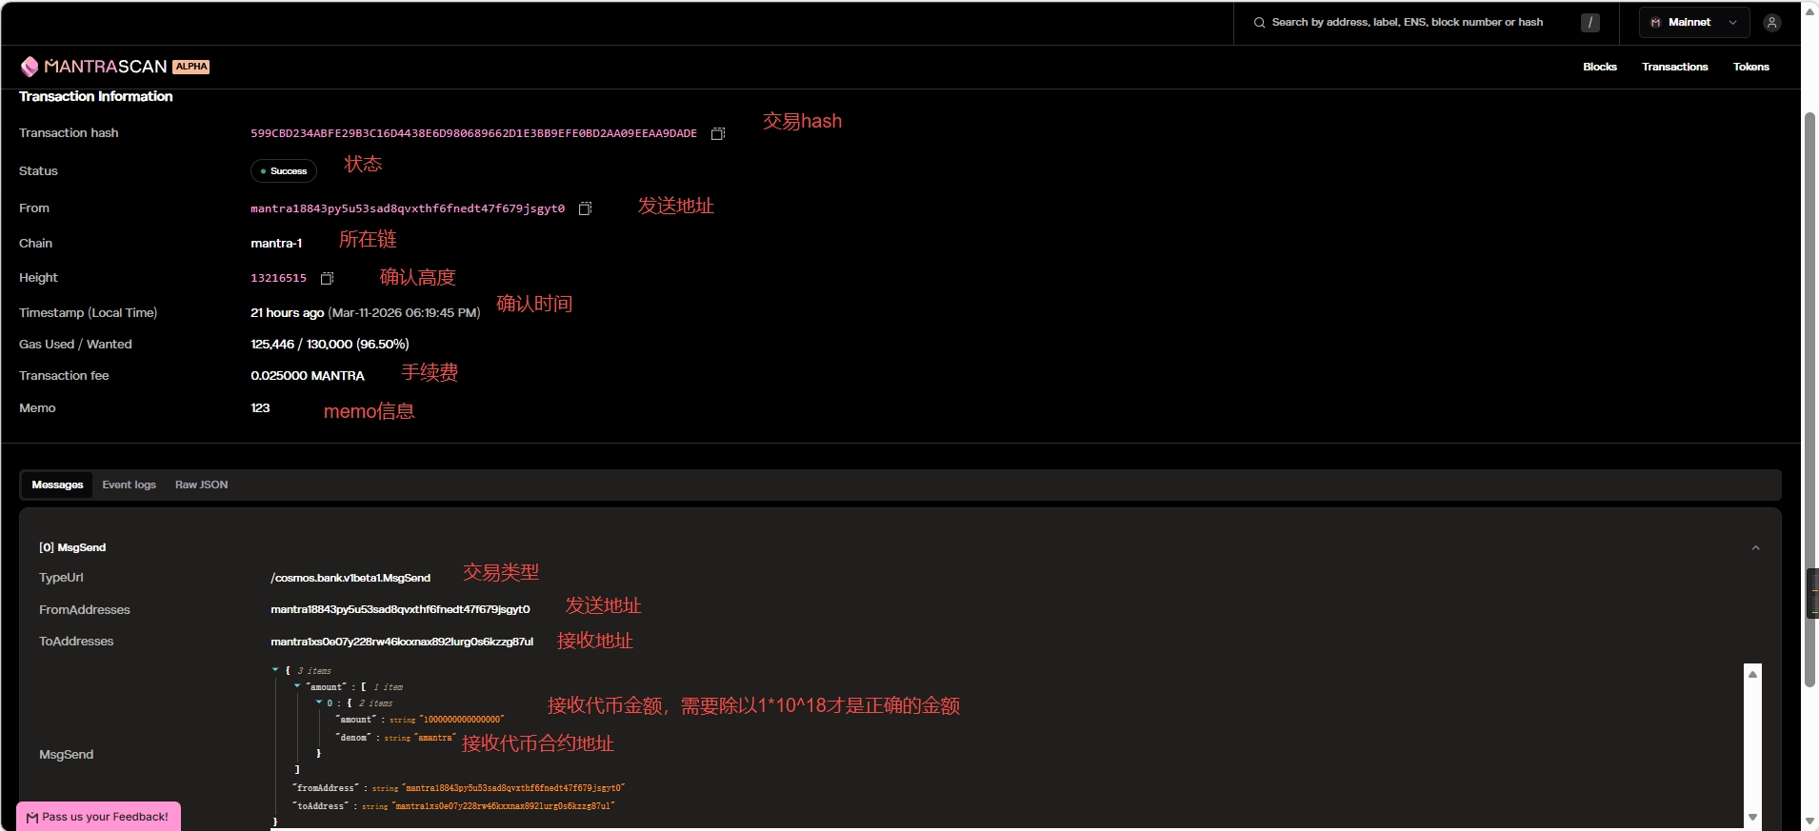This screenshot has height=831, width=1819.
Task: Go to the Transactions page
Action: tap(1675, 67)
